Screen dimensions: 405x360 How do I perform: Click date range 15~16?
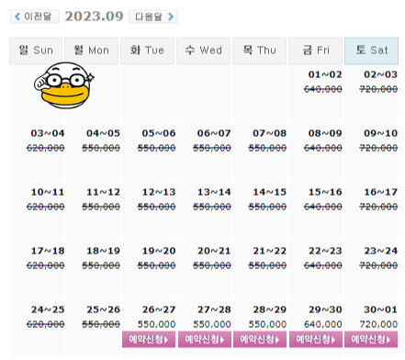[325, 192]
